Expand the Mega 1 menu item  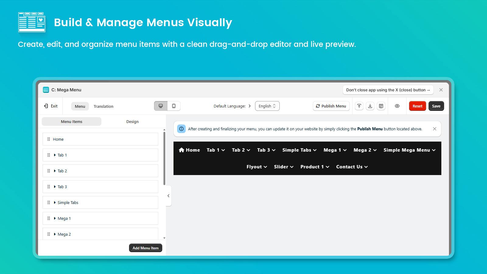[x=55, y=218]
